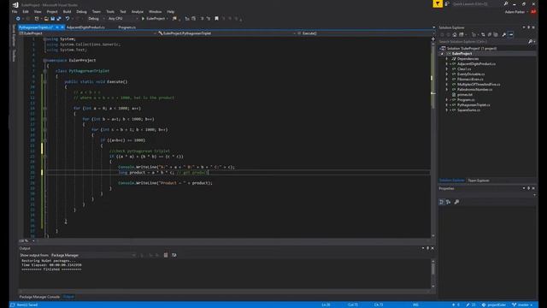Open the Edit menu
This screenshot has height=308, width=547.
(x=26, y=11)
